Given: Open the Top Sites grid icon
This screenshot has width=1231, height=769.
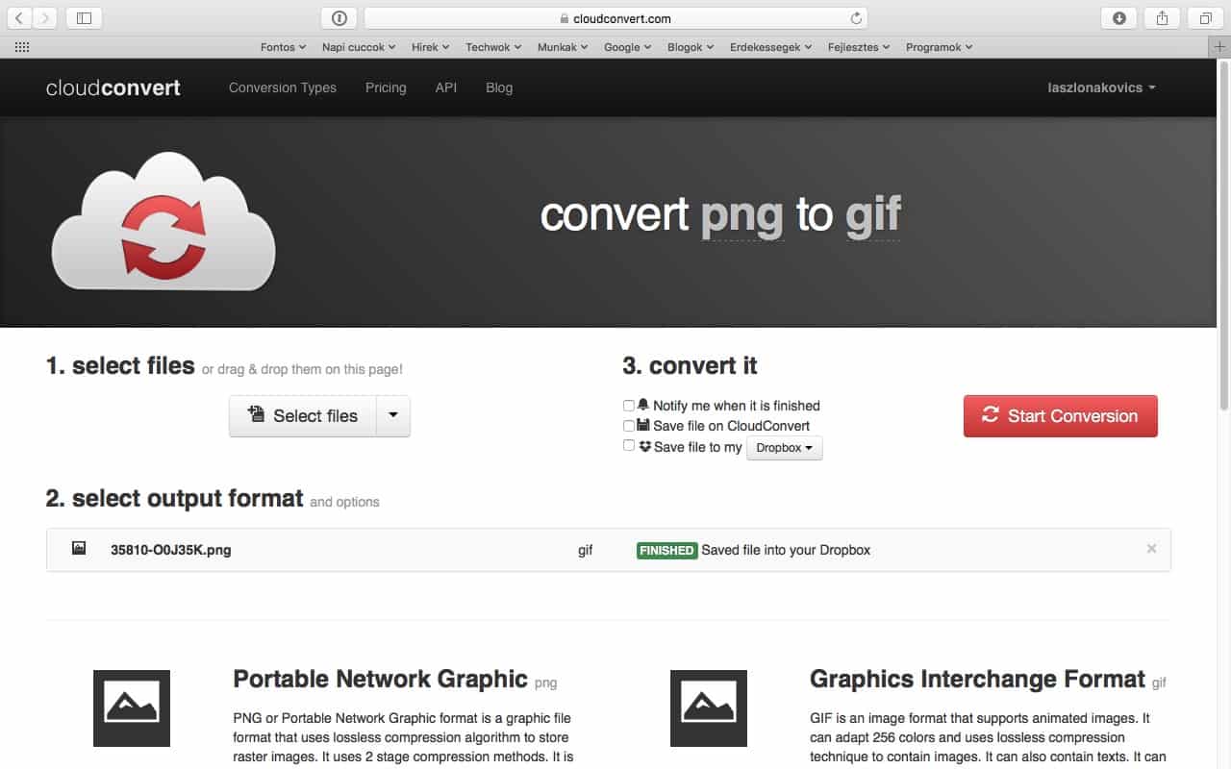Looking at the screenshot, I should tap(22, 46).
